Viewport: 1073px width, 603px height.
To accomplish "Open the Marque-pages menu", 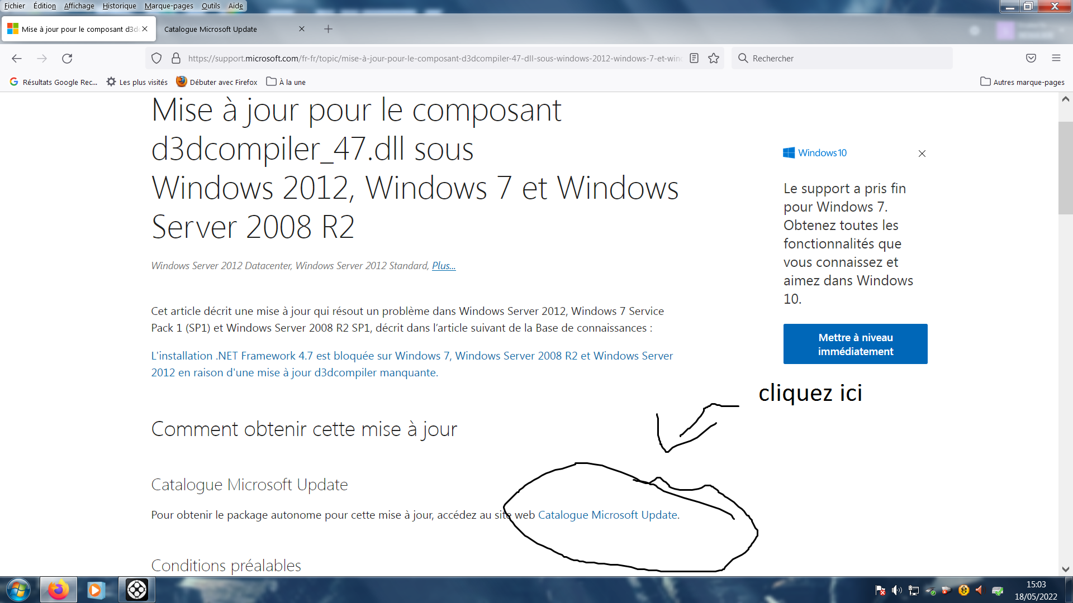I will 169,6.
